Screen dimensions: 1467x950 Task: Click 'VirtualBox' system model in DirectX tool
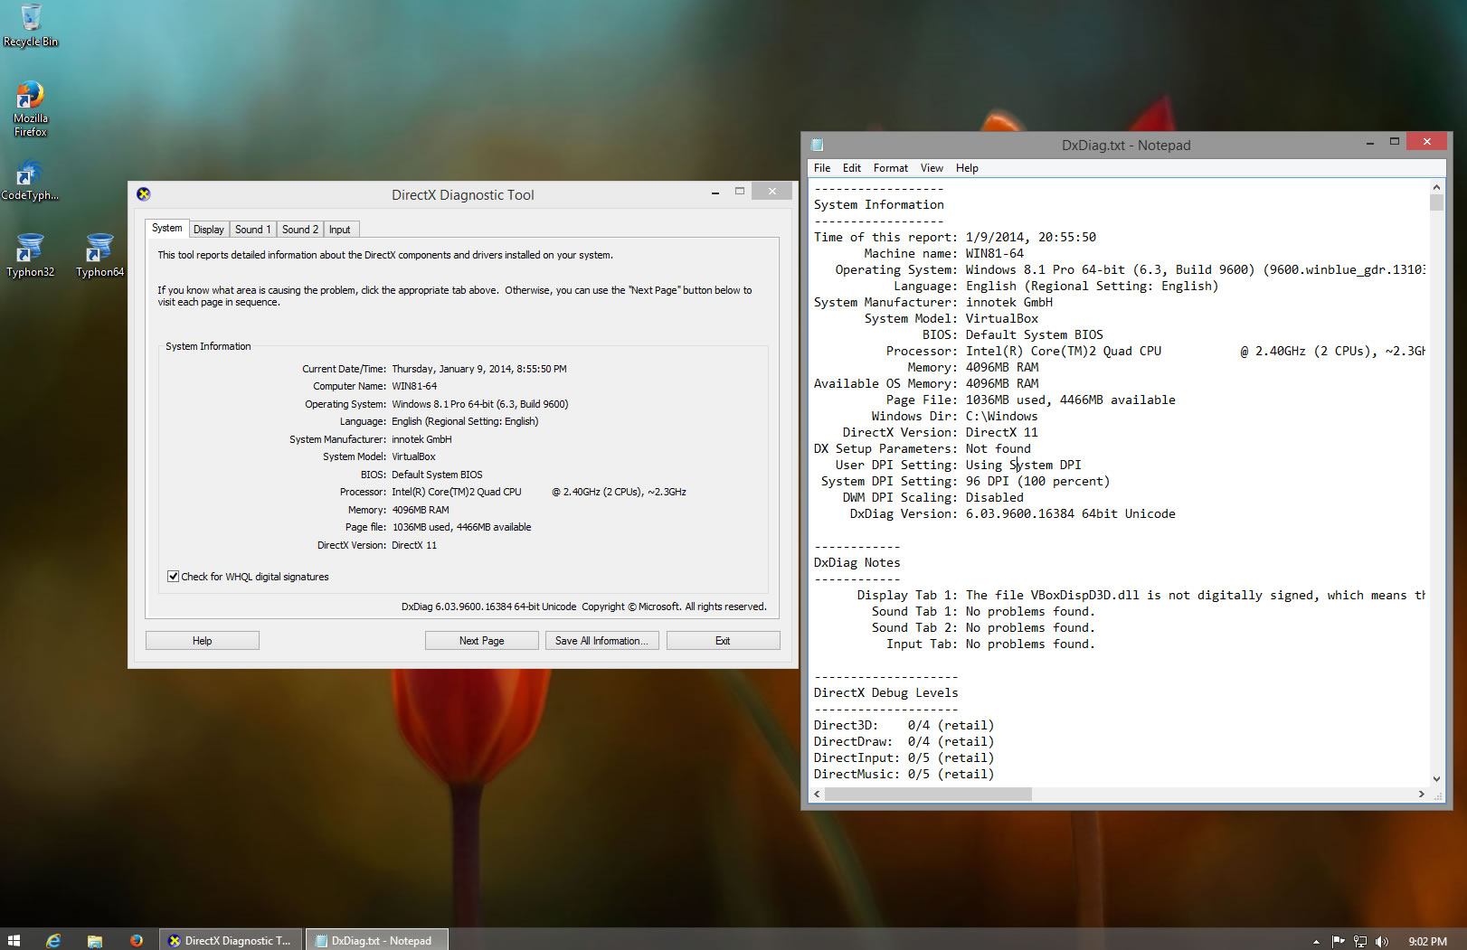tap(413, 457)
